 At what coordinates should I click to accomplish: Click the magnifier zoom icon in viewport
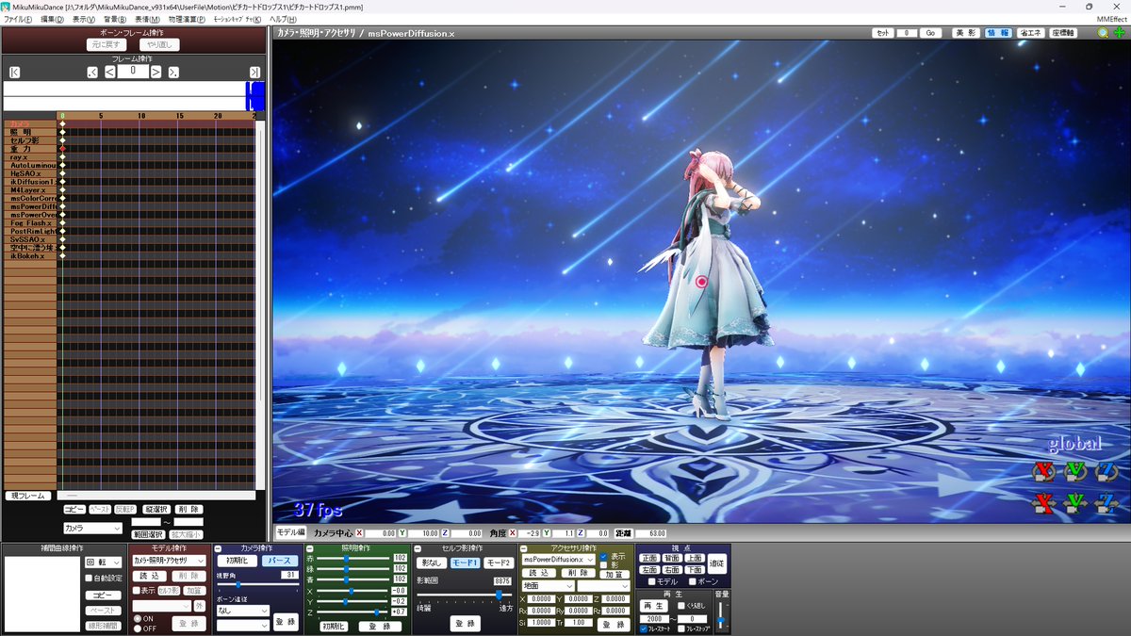pos(1103,32)
